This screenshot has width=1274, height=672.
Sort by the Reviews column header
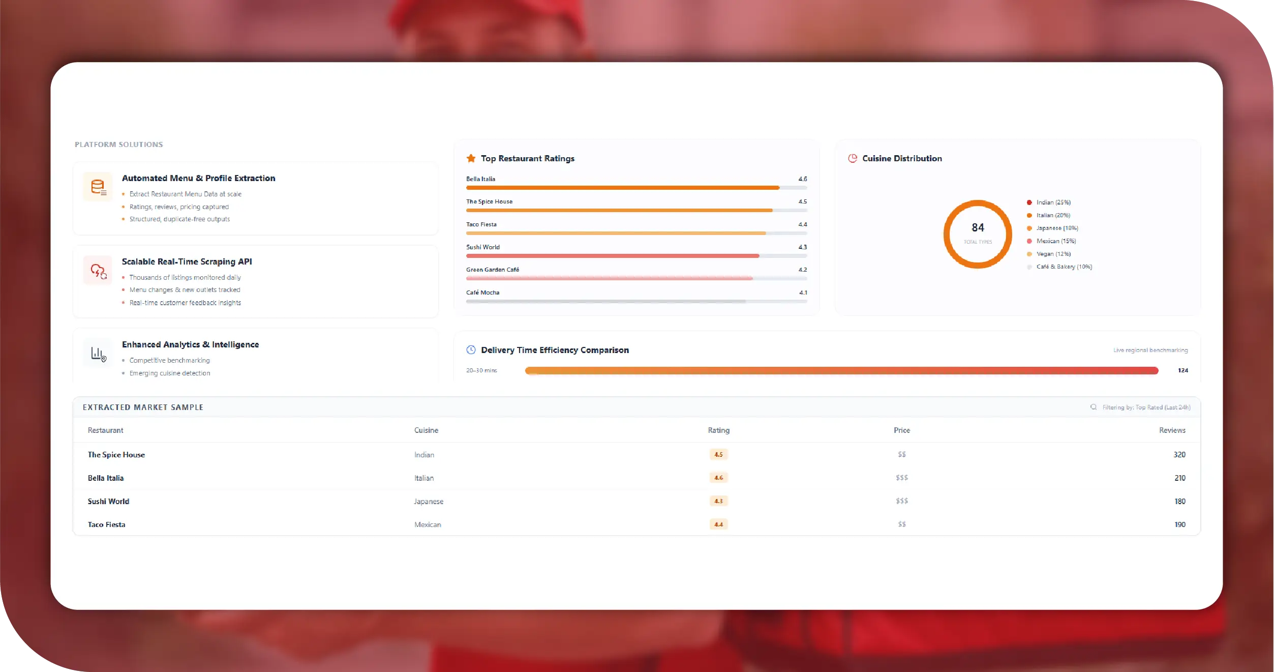coord(1172,430)
